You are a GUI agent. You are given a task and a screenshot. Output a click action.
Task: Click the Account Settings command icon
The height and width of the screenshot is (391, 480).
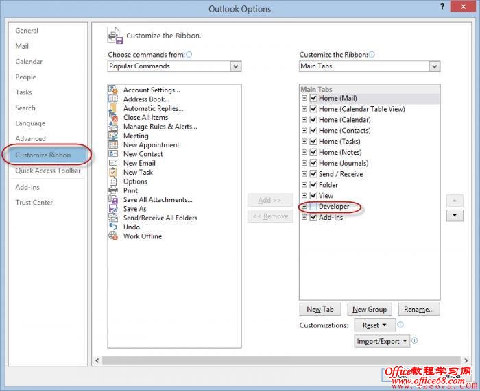coord(113,90)
